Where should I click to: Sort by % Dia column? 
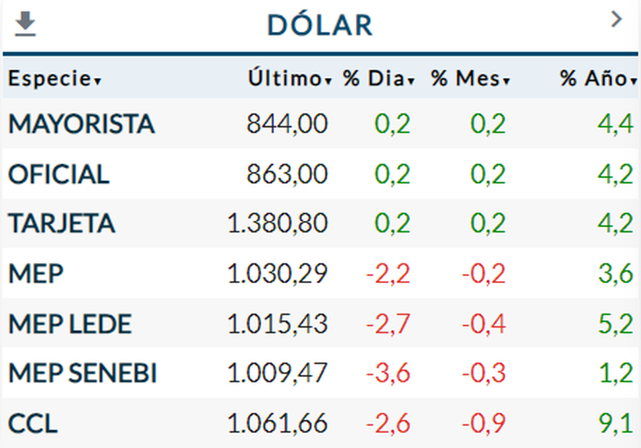(x=379, y=79)
